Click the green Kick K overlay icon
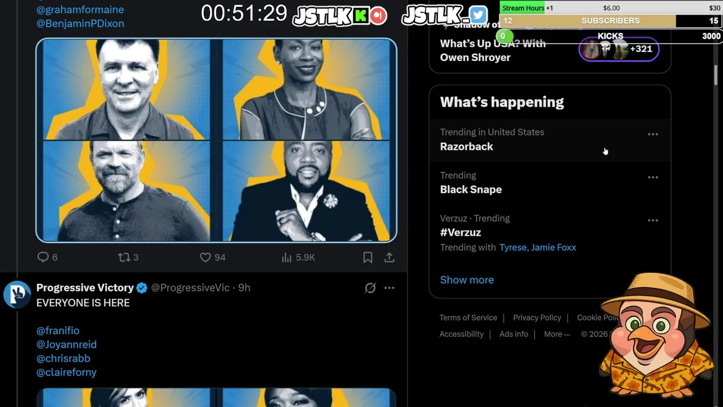This screenshot has width=723, height=407. [x=360, y=15]
